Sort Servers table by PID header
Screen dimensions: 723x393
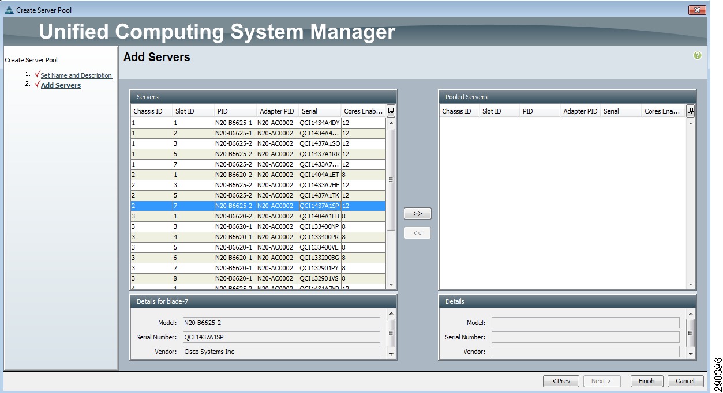[x=236, y=111]
